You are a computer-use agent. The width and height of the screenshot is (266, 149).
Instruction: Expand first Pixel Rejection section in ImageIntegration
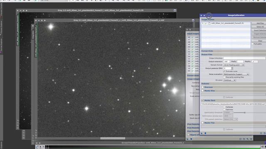click(193, 124)
